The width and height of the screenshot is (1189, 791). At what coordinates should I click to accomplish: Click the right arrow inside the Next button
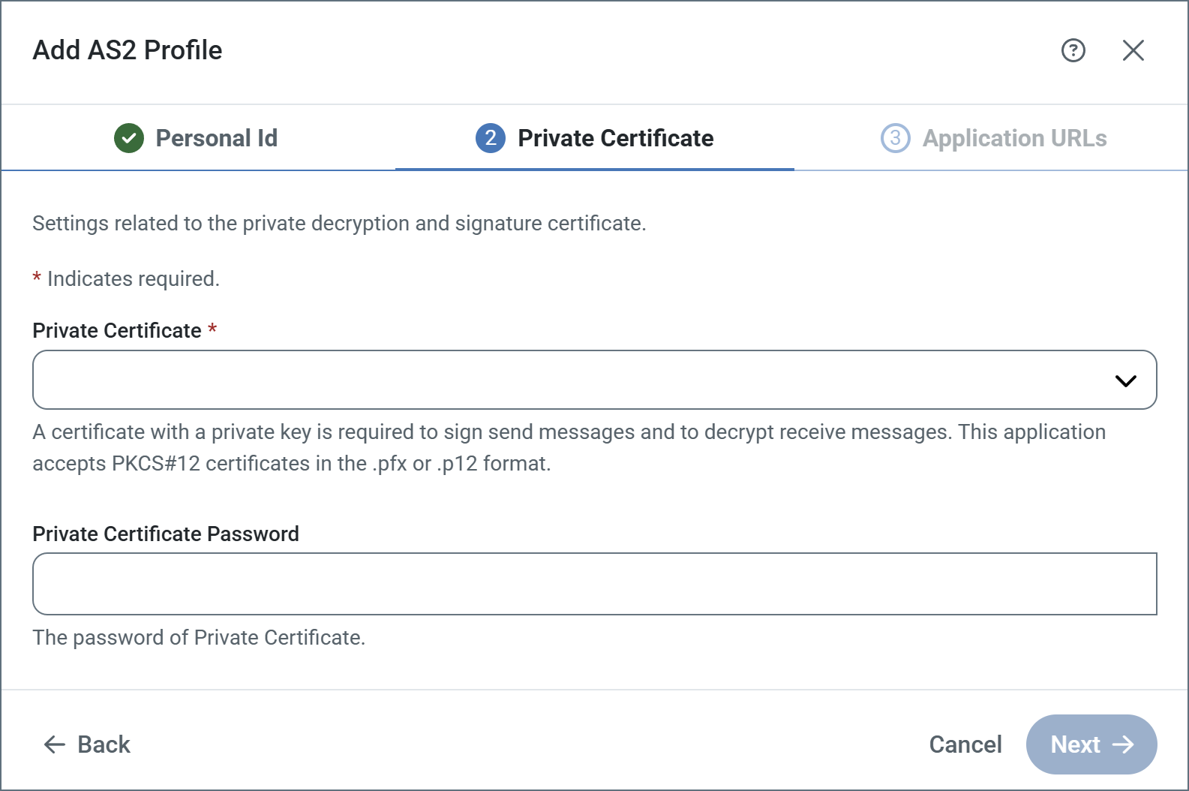click(1123, 744)
